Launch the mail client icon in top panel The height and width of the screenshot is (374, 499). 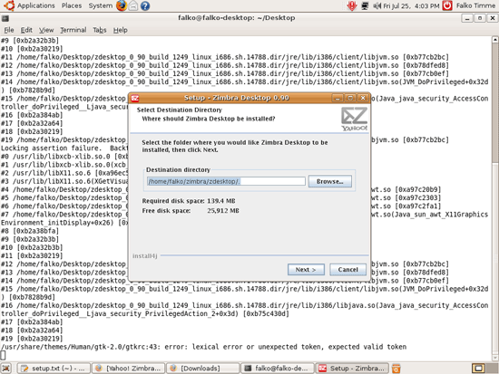click(133, 5)
